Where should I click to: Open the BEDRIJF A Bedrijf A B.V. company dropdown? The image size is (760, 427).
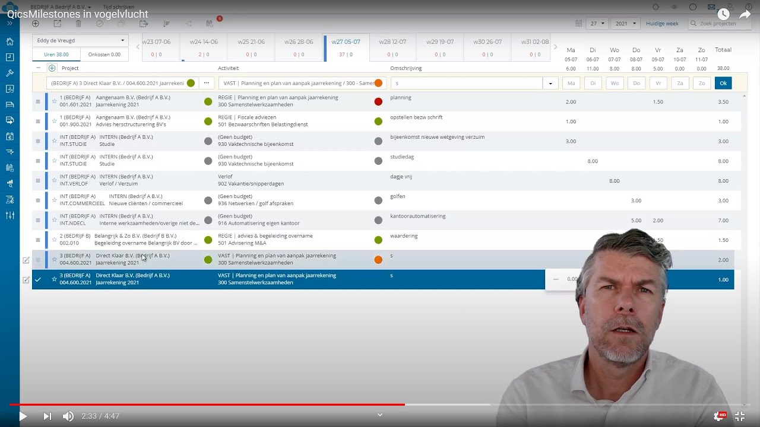(x=61, y=7)
